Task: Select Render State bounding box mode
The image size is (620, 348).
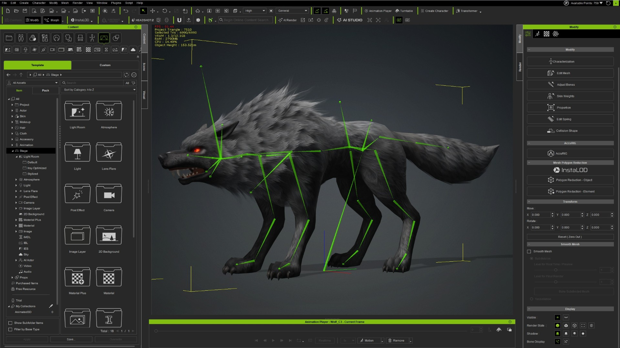Action: [x=583, y=326]
